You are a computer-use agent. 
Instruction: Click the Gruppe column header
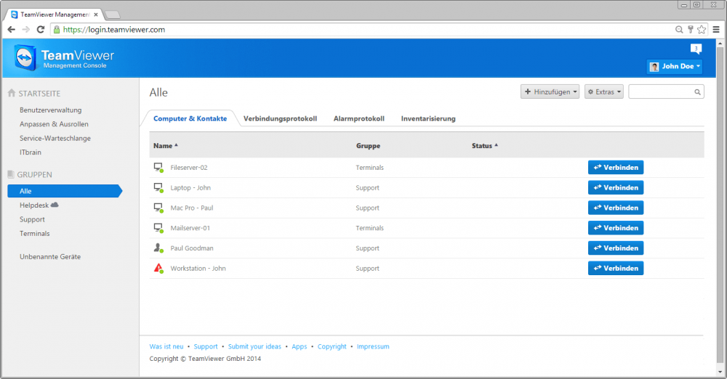tap(368, 145)
